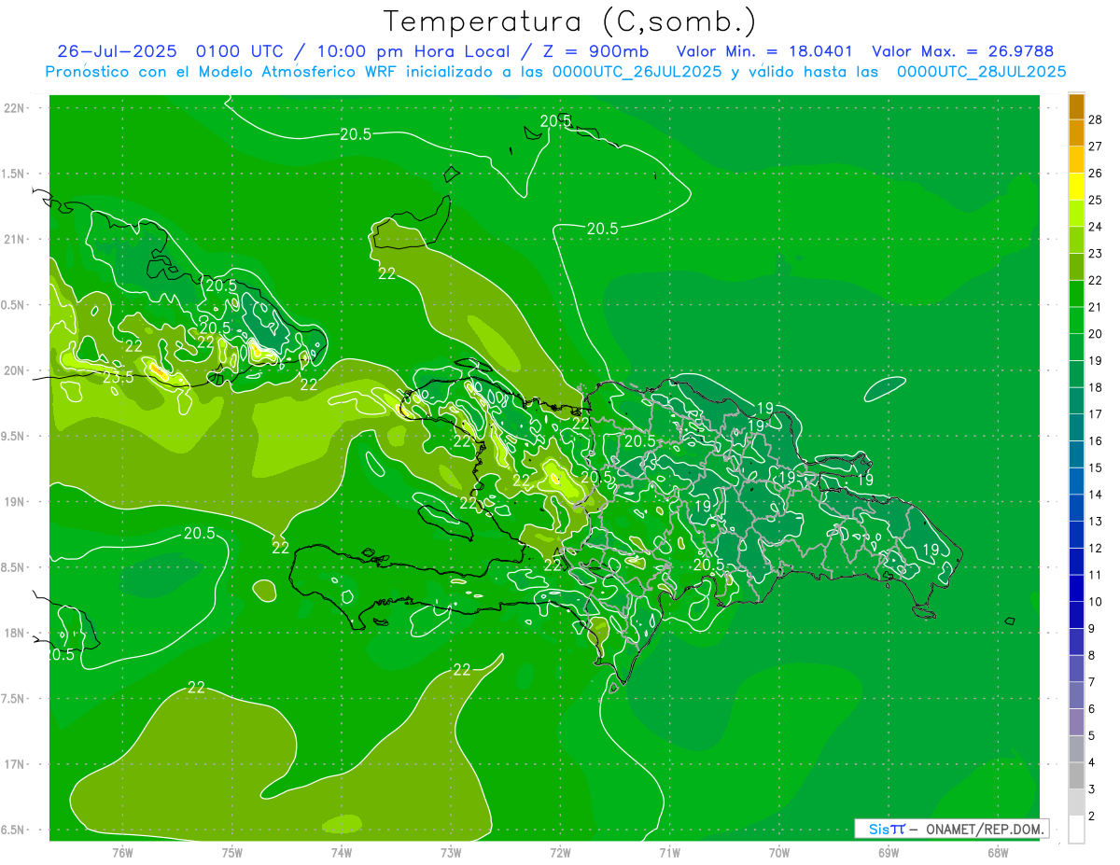Click the '75W' longitude axis label
The height and width of the screenshot is (865, 1120).
click(231, 852)
